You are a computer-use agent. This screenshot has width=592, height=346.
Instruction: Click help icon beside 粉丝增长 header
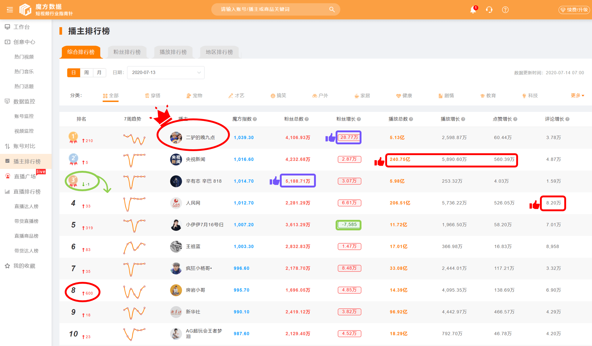359,119
